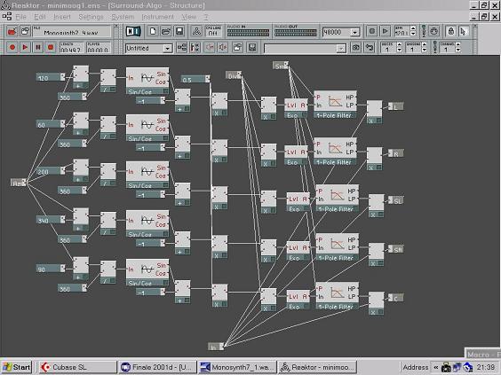This screenshot has height=375, width=501.
Task: Click the NI logo button
Action: [133, 31]
